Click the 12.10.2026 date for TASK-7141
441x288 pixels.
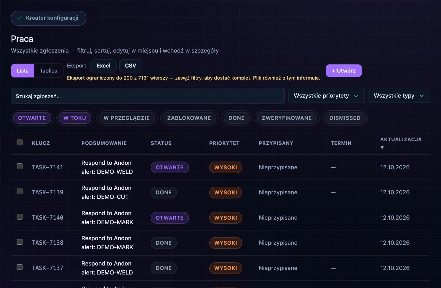pos(395,167)
